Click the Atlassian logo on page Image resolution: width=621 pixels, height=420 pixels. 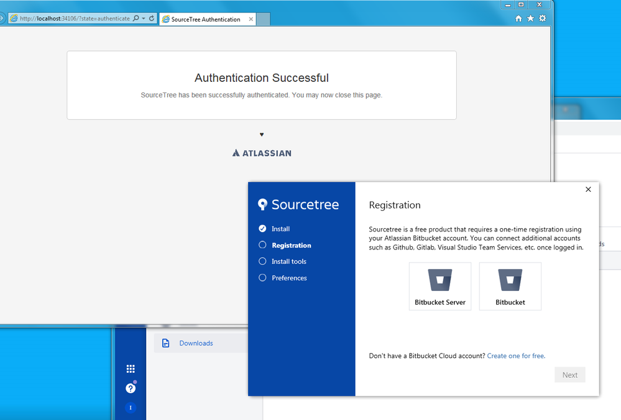pos(262,153)
